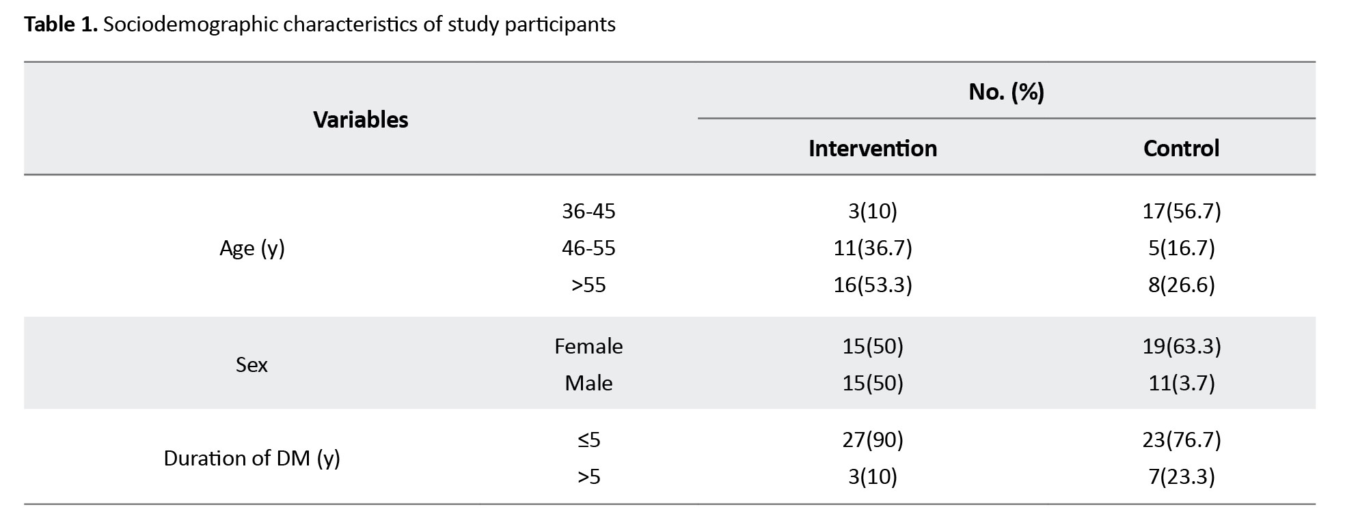Select the 16(53.3) intervention value
Image resolution: width=1358 pixels, height=531 pixels.
(872, 285)
